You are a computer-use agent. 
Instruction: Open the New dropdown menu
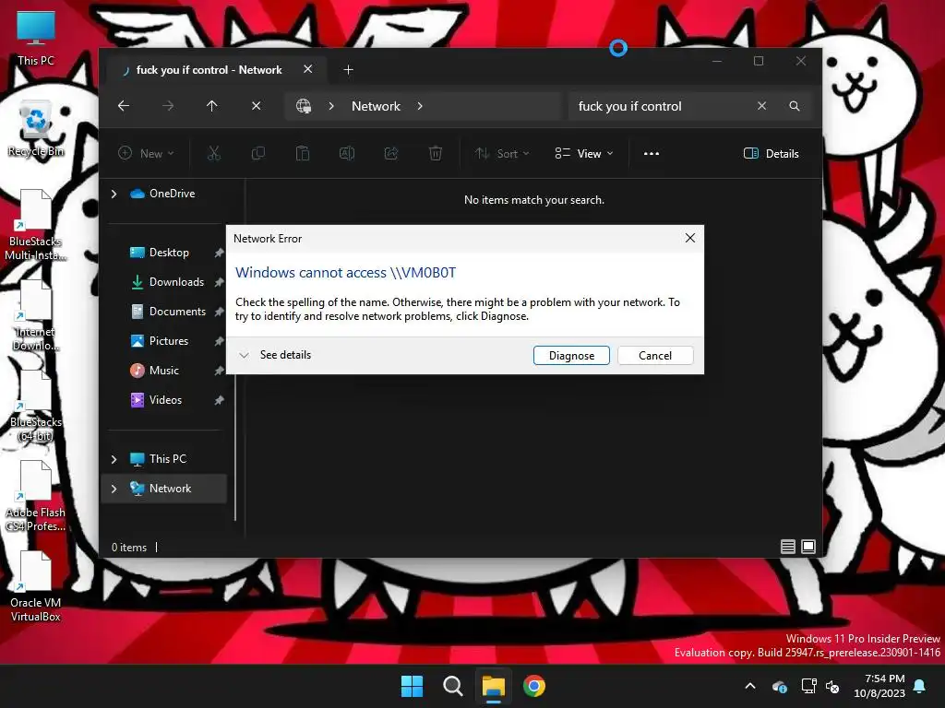146,154
